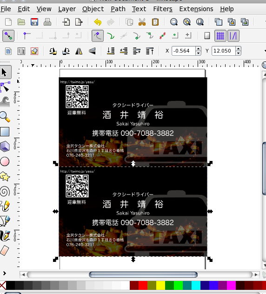Toggle snap nodes or handles button
Viewport: 266px width, 294px height.
98,36
